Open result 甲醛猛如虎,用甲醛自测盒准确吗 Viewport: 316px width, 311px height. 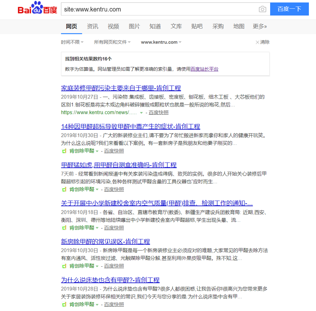click(119, 165)
